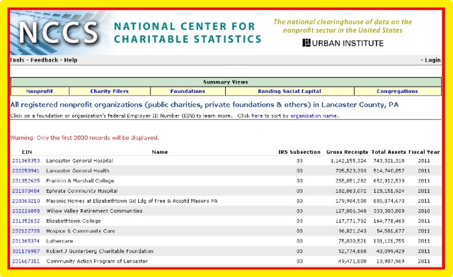
Task: Open EIN 231365353 for Lancaster General Hospital
Action: [26, 161]
